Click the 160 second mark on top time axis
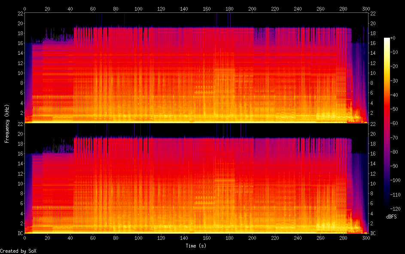The width and height of the screenshot is (405, 254). [x=207, y=9]
